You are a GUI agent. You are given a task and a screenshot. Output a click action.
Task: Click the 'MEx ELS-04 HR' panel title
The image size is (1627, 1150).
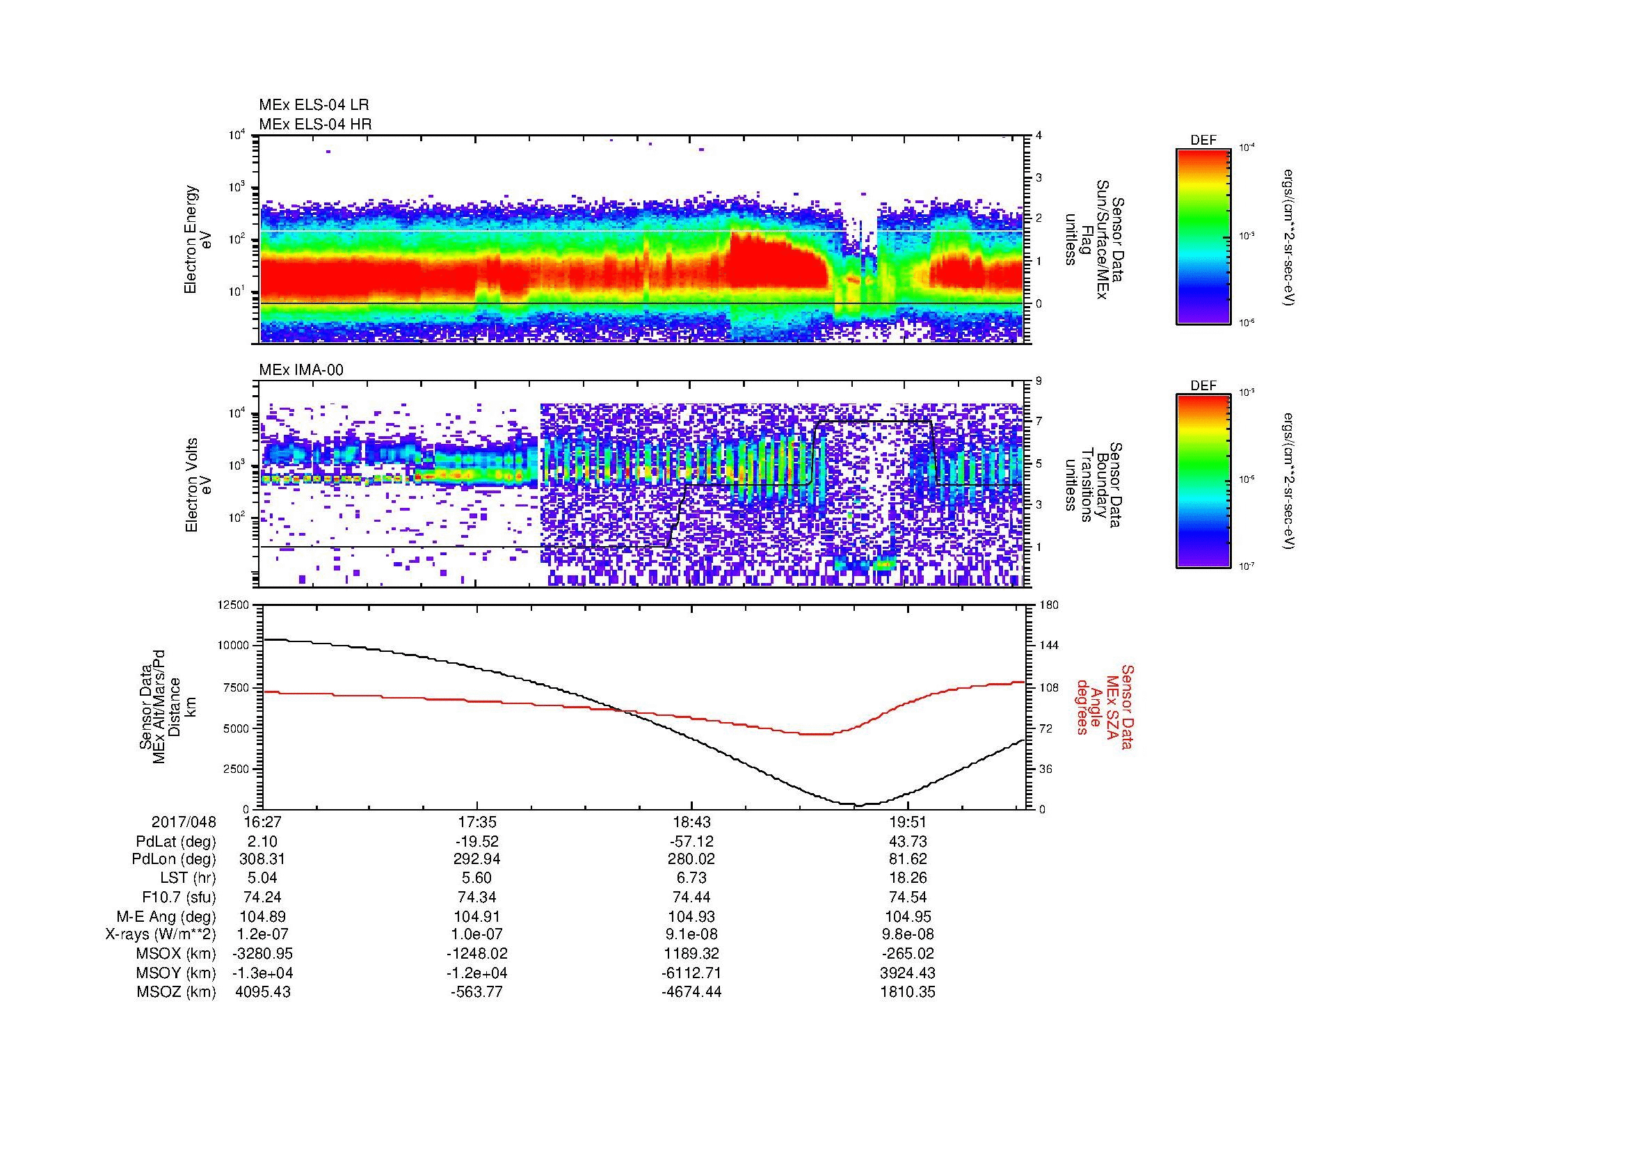pyautogui.click(x=314, y=124)
